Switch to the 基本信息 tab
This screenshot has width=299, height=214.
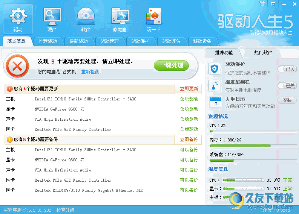pyautogui.click(x=16, y=41)
